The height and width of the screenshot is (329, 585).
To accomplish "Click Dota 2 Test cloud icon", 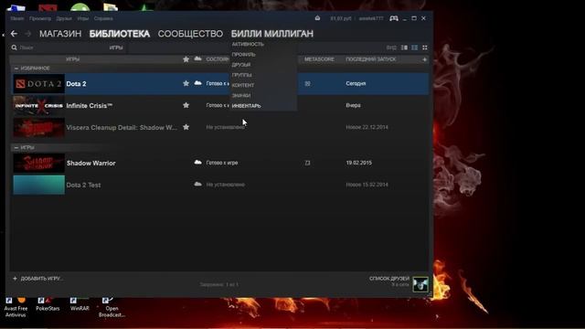I will coord(197,185).
